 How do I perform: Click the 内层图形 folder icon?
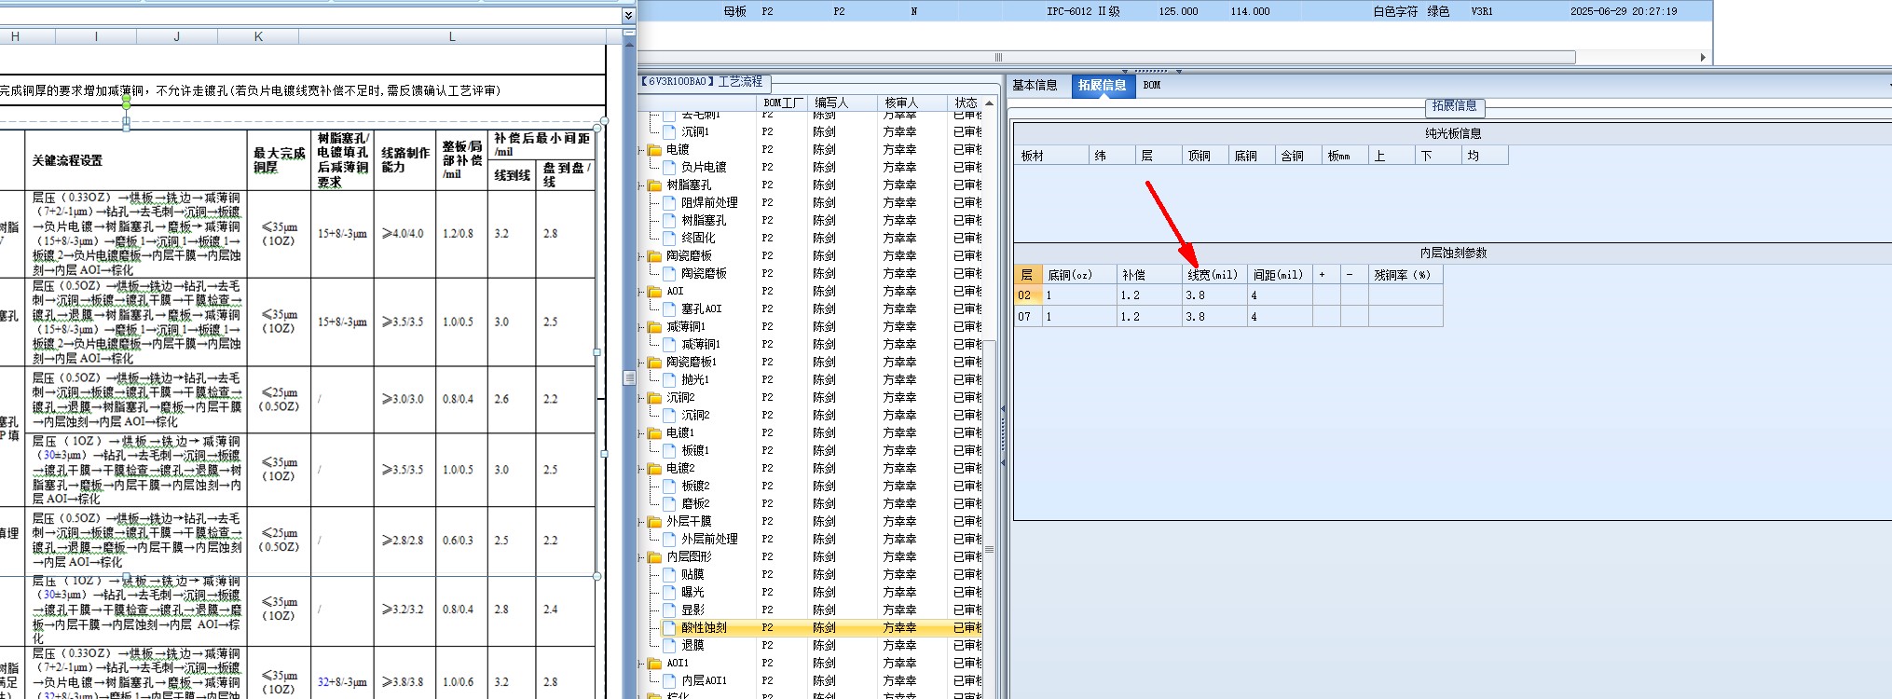click(x=654, y=556)
